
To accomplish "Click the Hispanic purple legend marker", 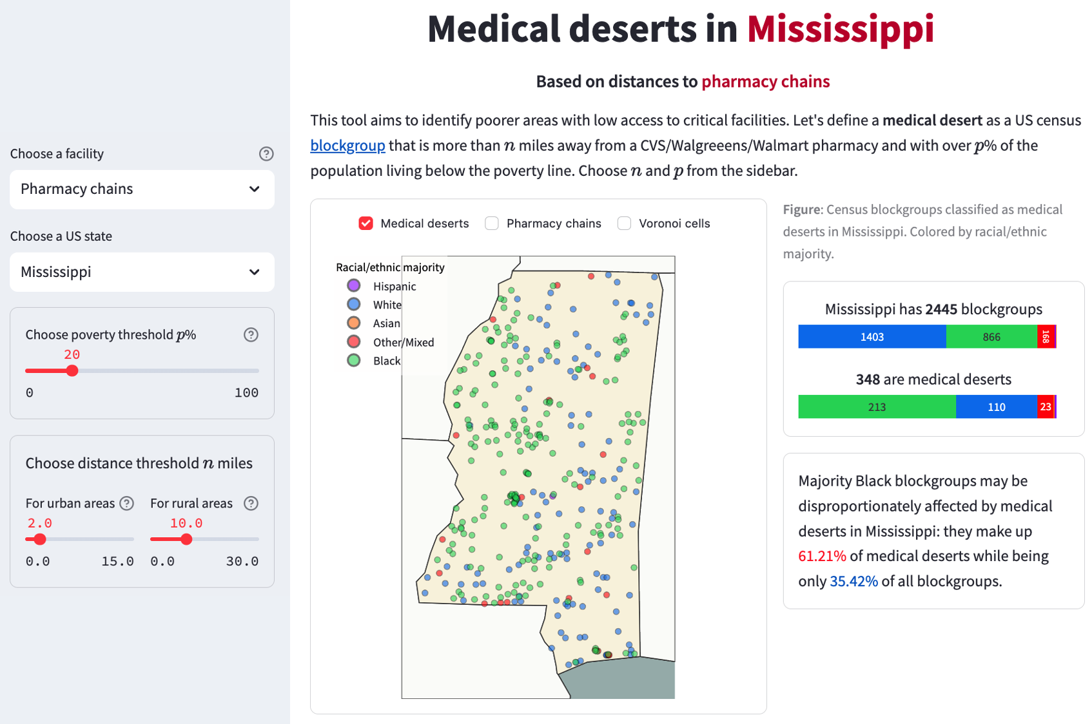I will 354,285.
